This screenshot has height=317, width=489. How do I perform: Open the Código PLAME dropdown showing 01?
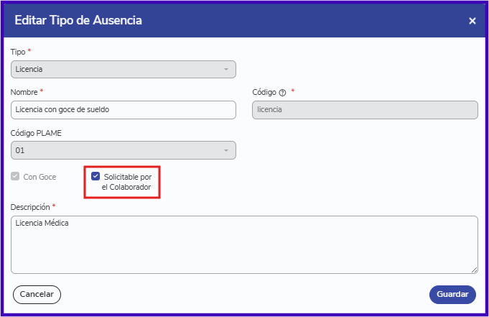(124, 150)
